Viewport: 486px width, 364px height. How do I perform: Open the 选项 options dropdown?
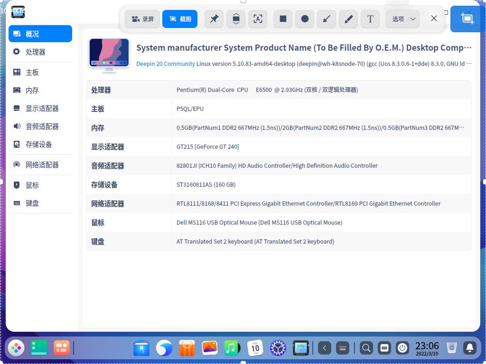(402, 19)
